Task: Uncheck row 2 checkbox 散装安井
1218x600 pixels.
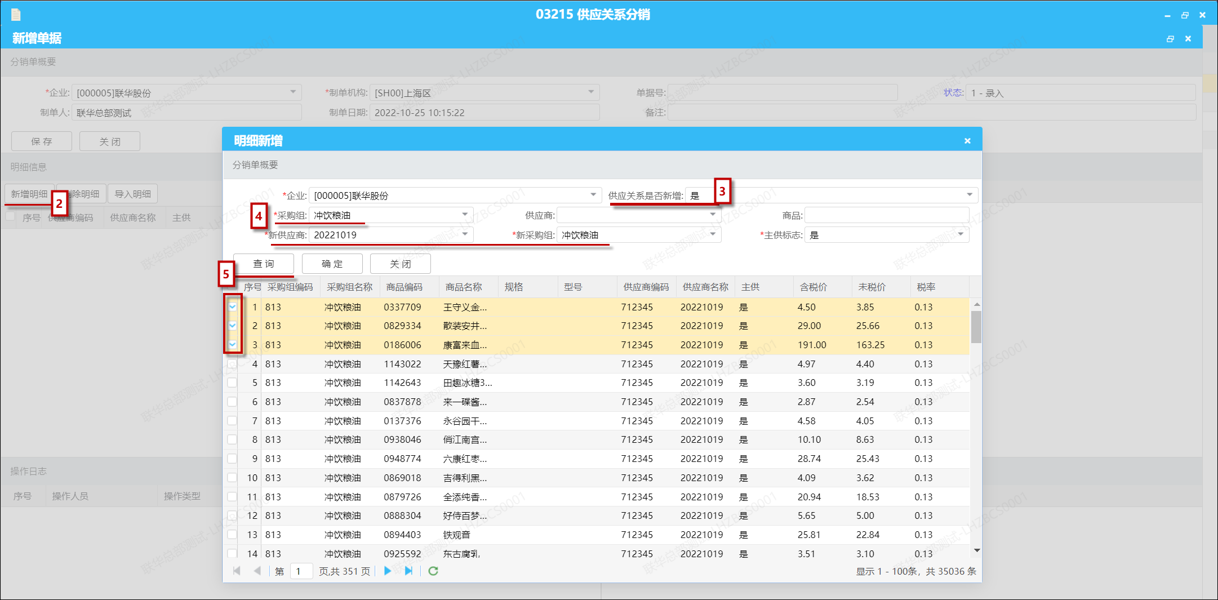Action: 233,326
